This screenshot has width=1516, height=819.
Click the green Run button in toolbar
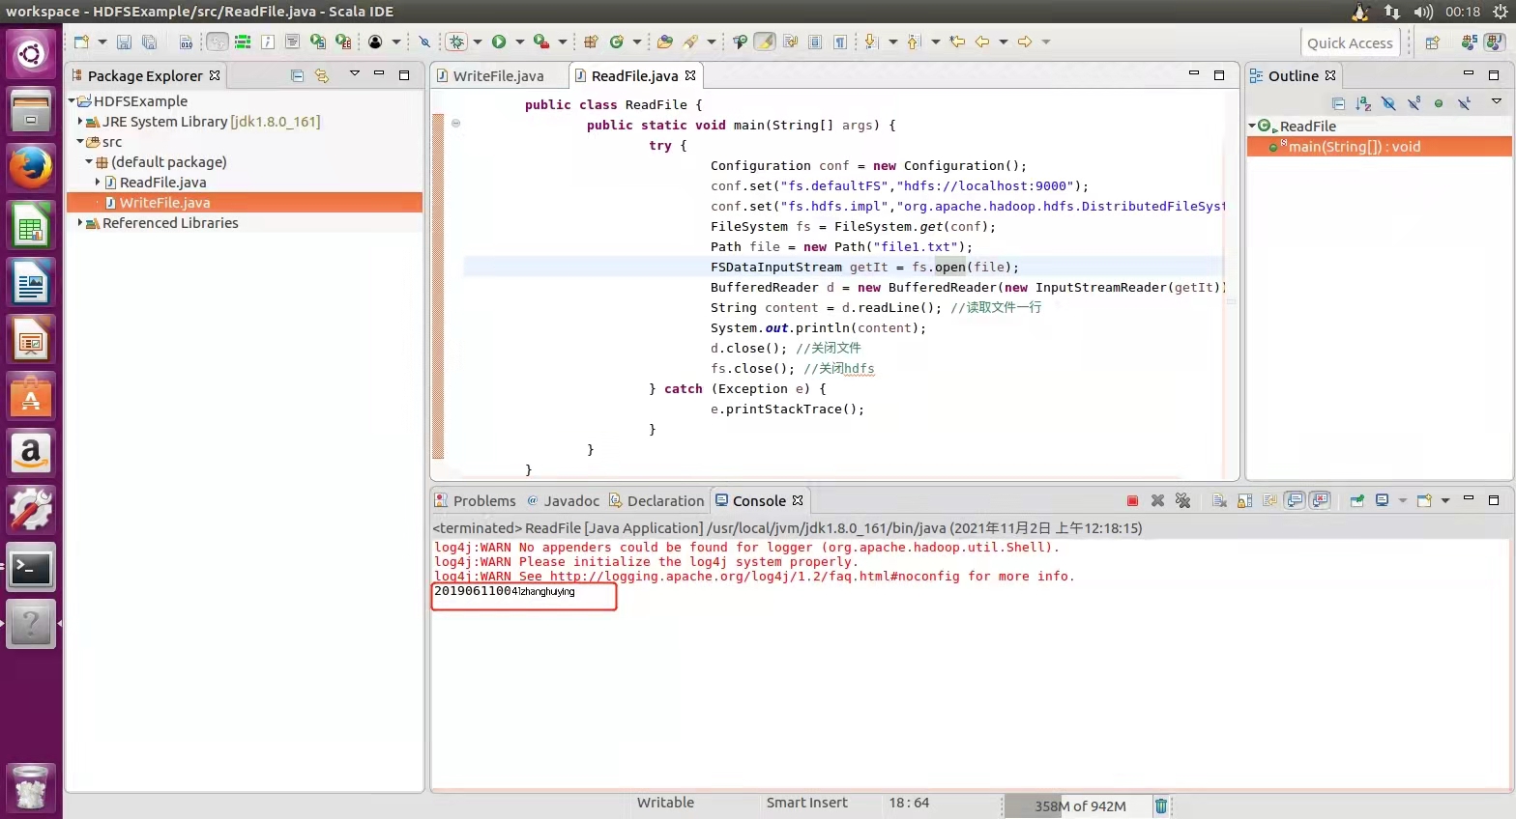click(499, 42)
